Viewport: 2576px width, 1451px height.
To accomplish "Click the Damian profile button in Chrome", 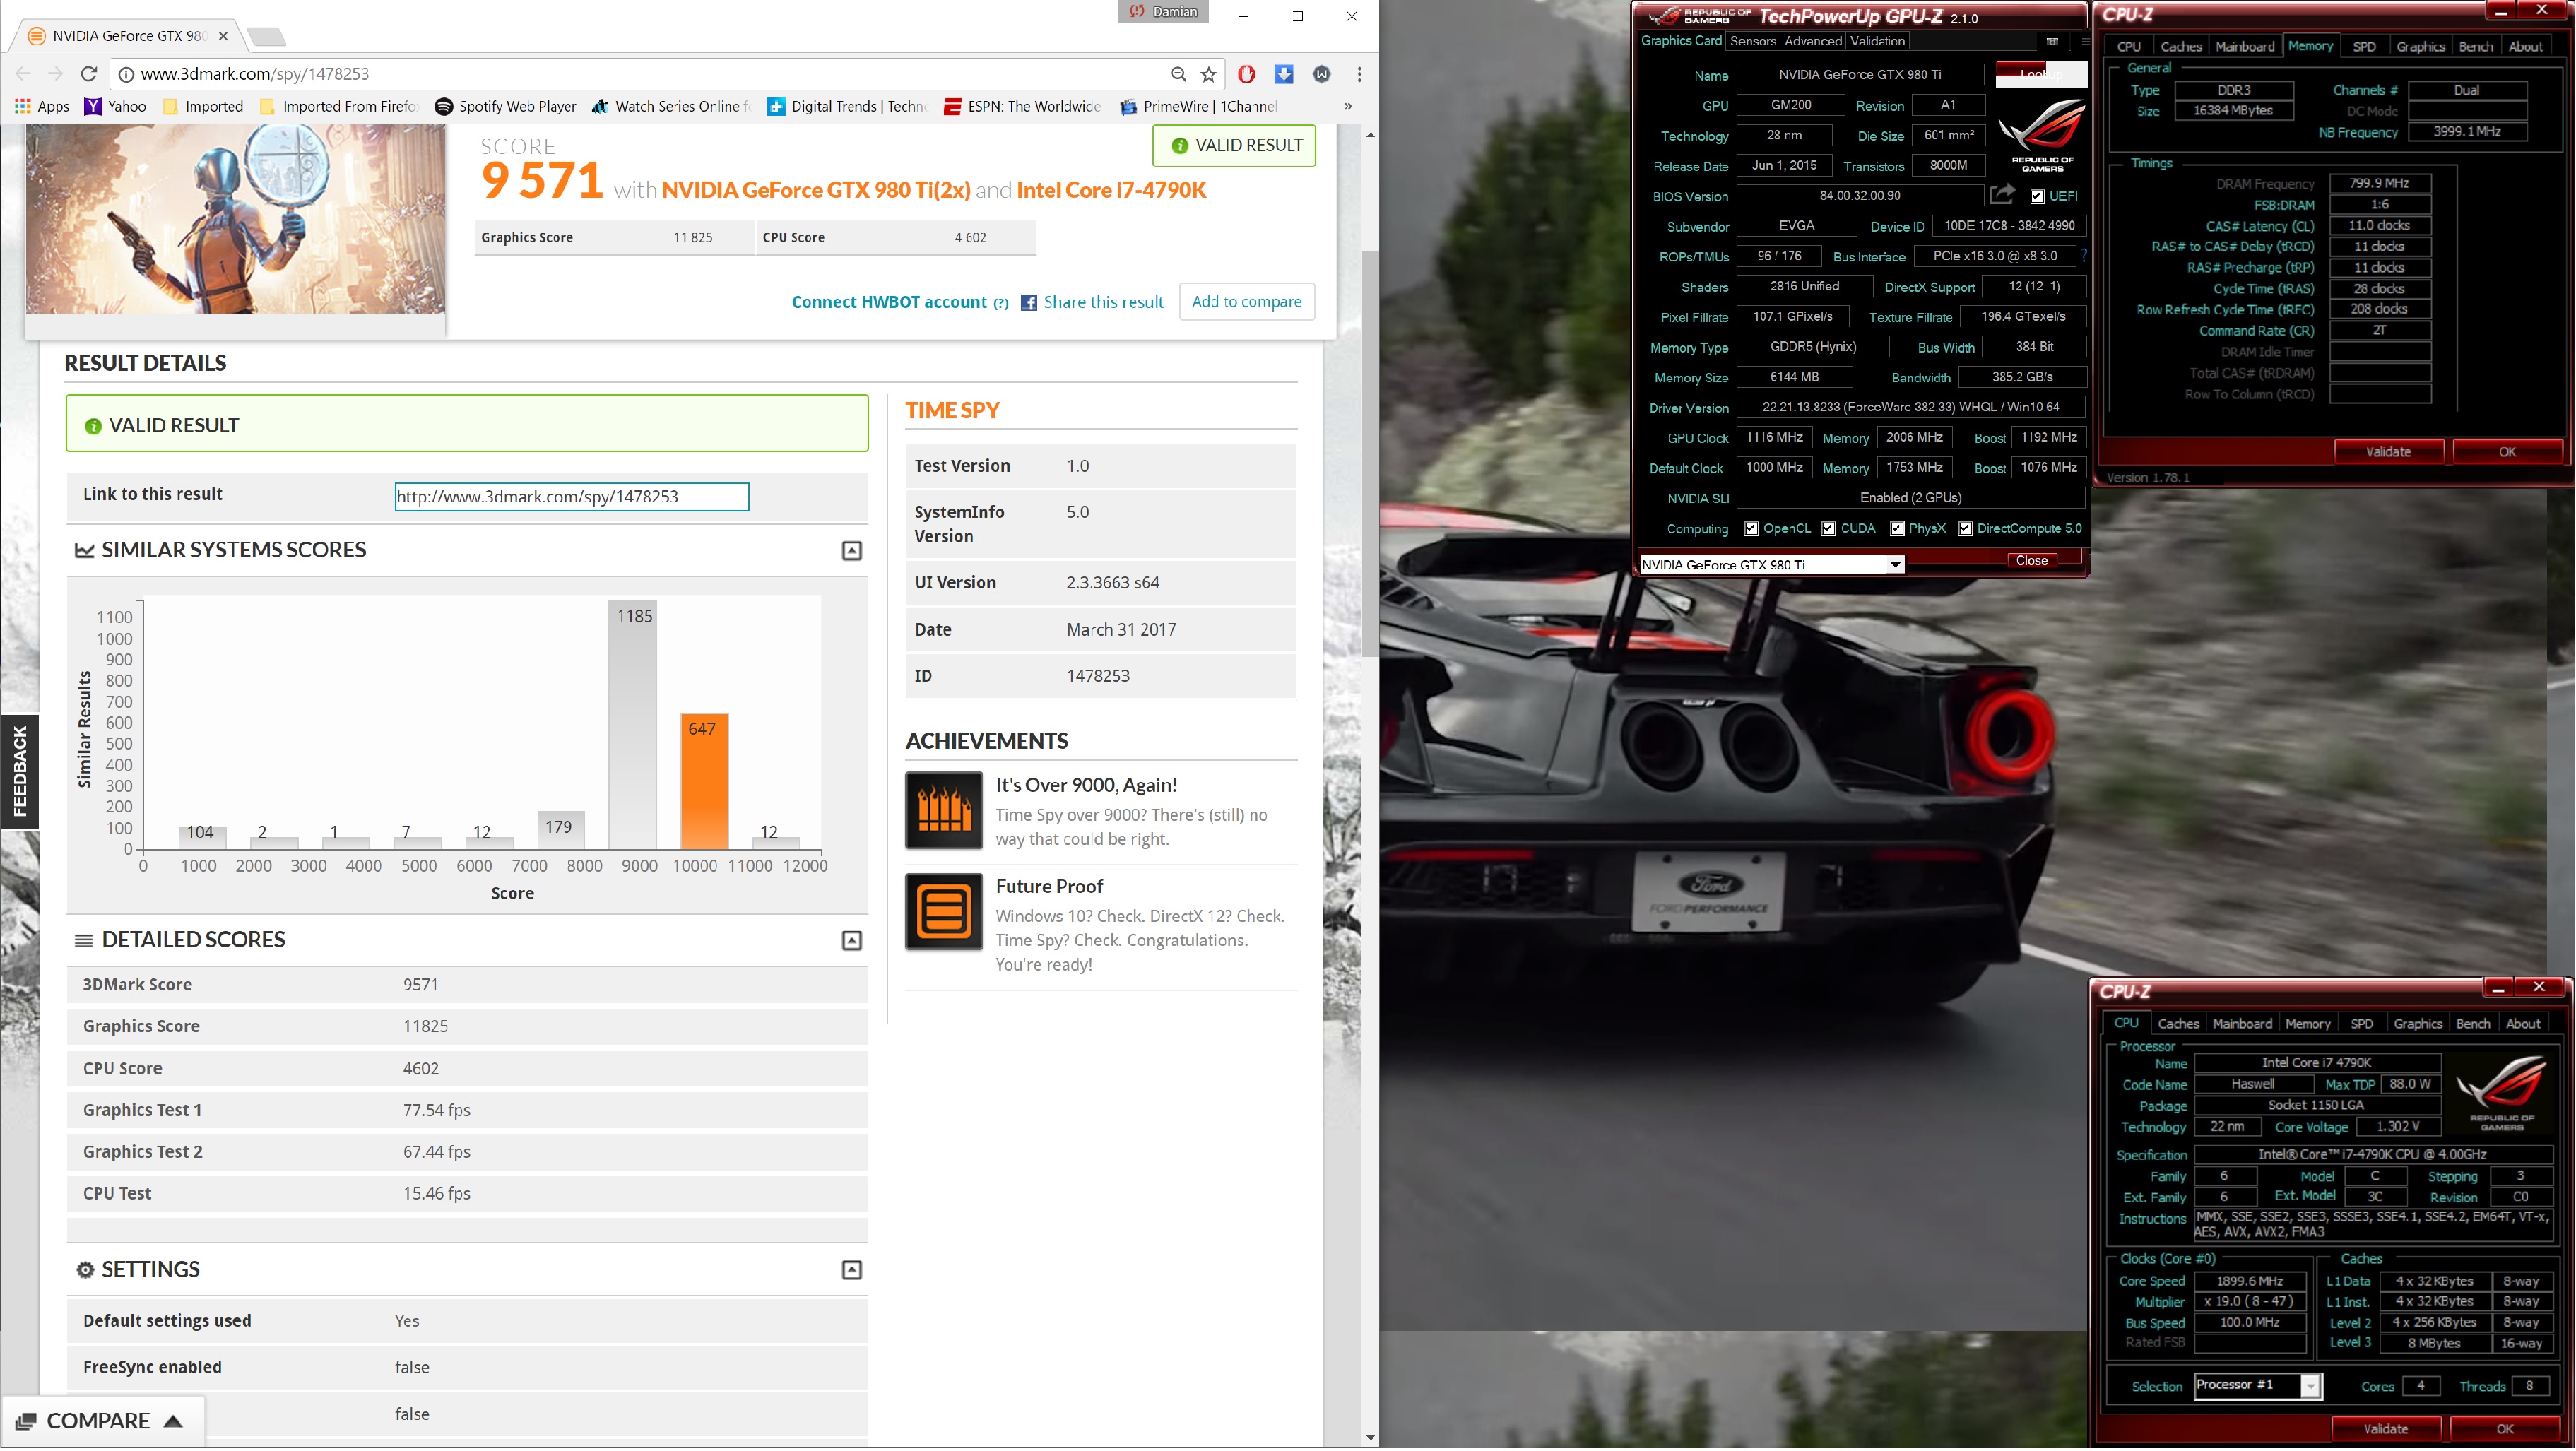I will point(1163,12).
